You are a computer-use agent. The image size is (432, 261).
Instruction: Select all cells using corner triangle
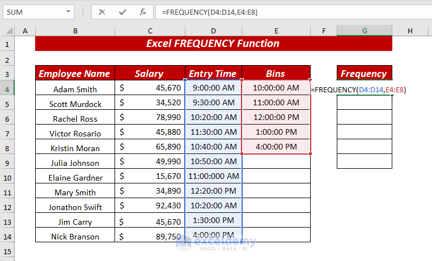[x=9, y=31]
